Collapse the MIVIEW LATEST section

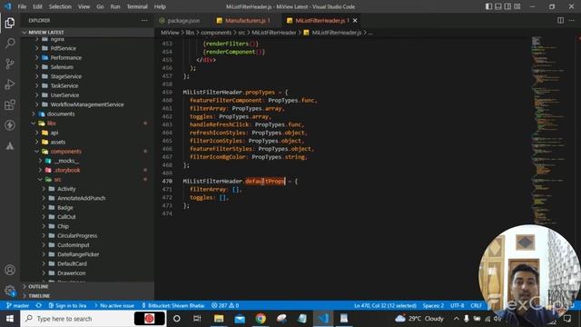click(46, 33)
